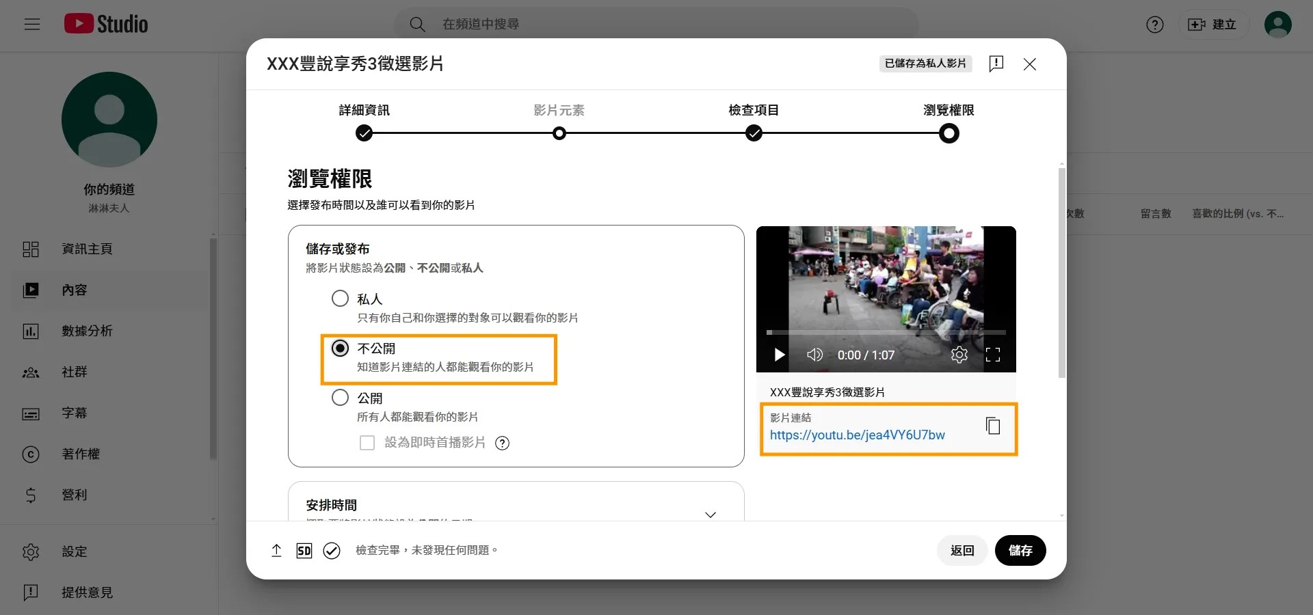Click the video progress bar

tap(886, 333)
